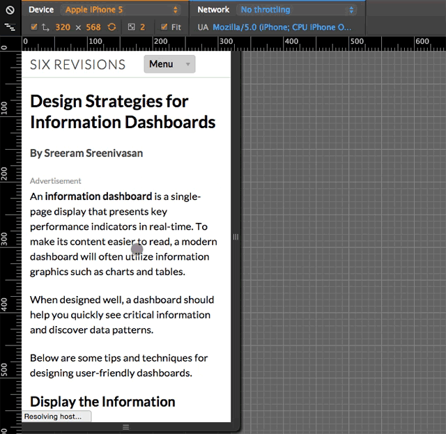Toggle the emulate screen resolution checkbox

34,27
